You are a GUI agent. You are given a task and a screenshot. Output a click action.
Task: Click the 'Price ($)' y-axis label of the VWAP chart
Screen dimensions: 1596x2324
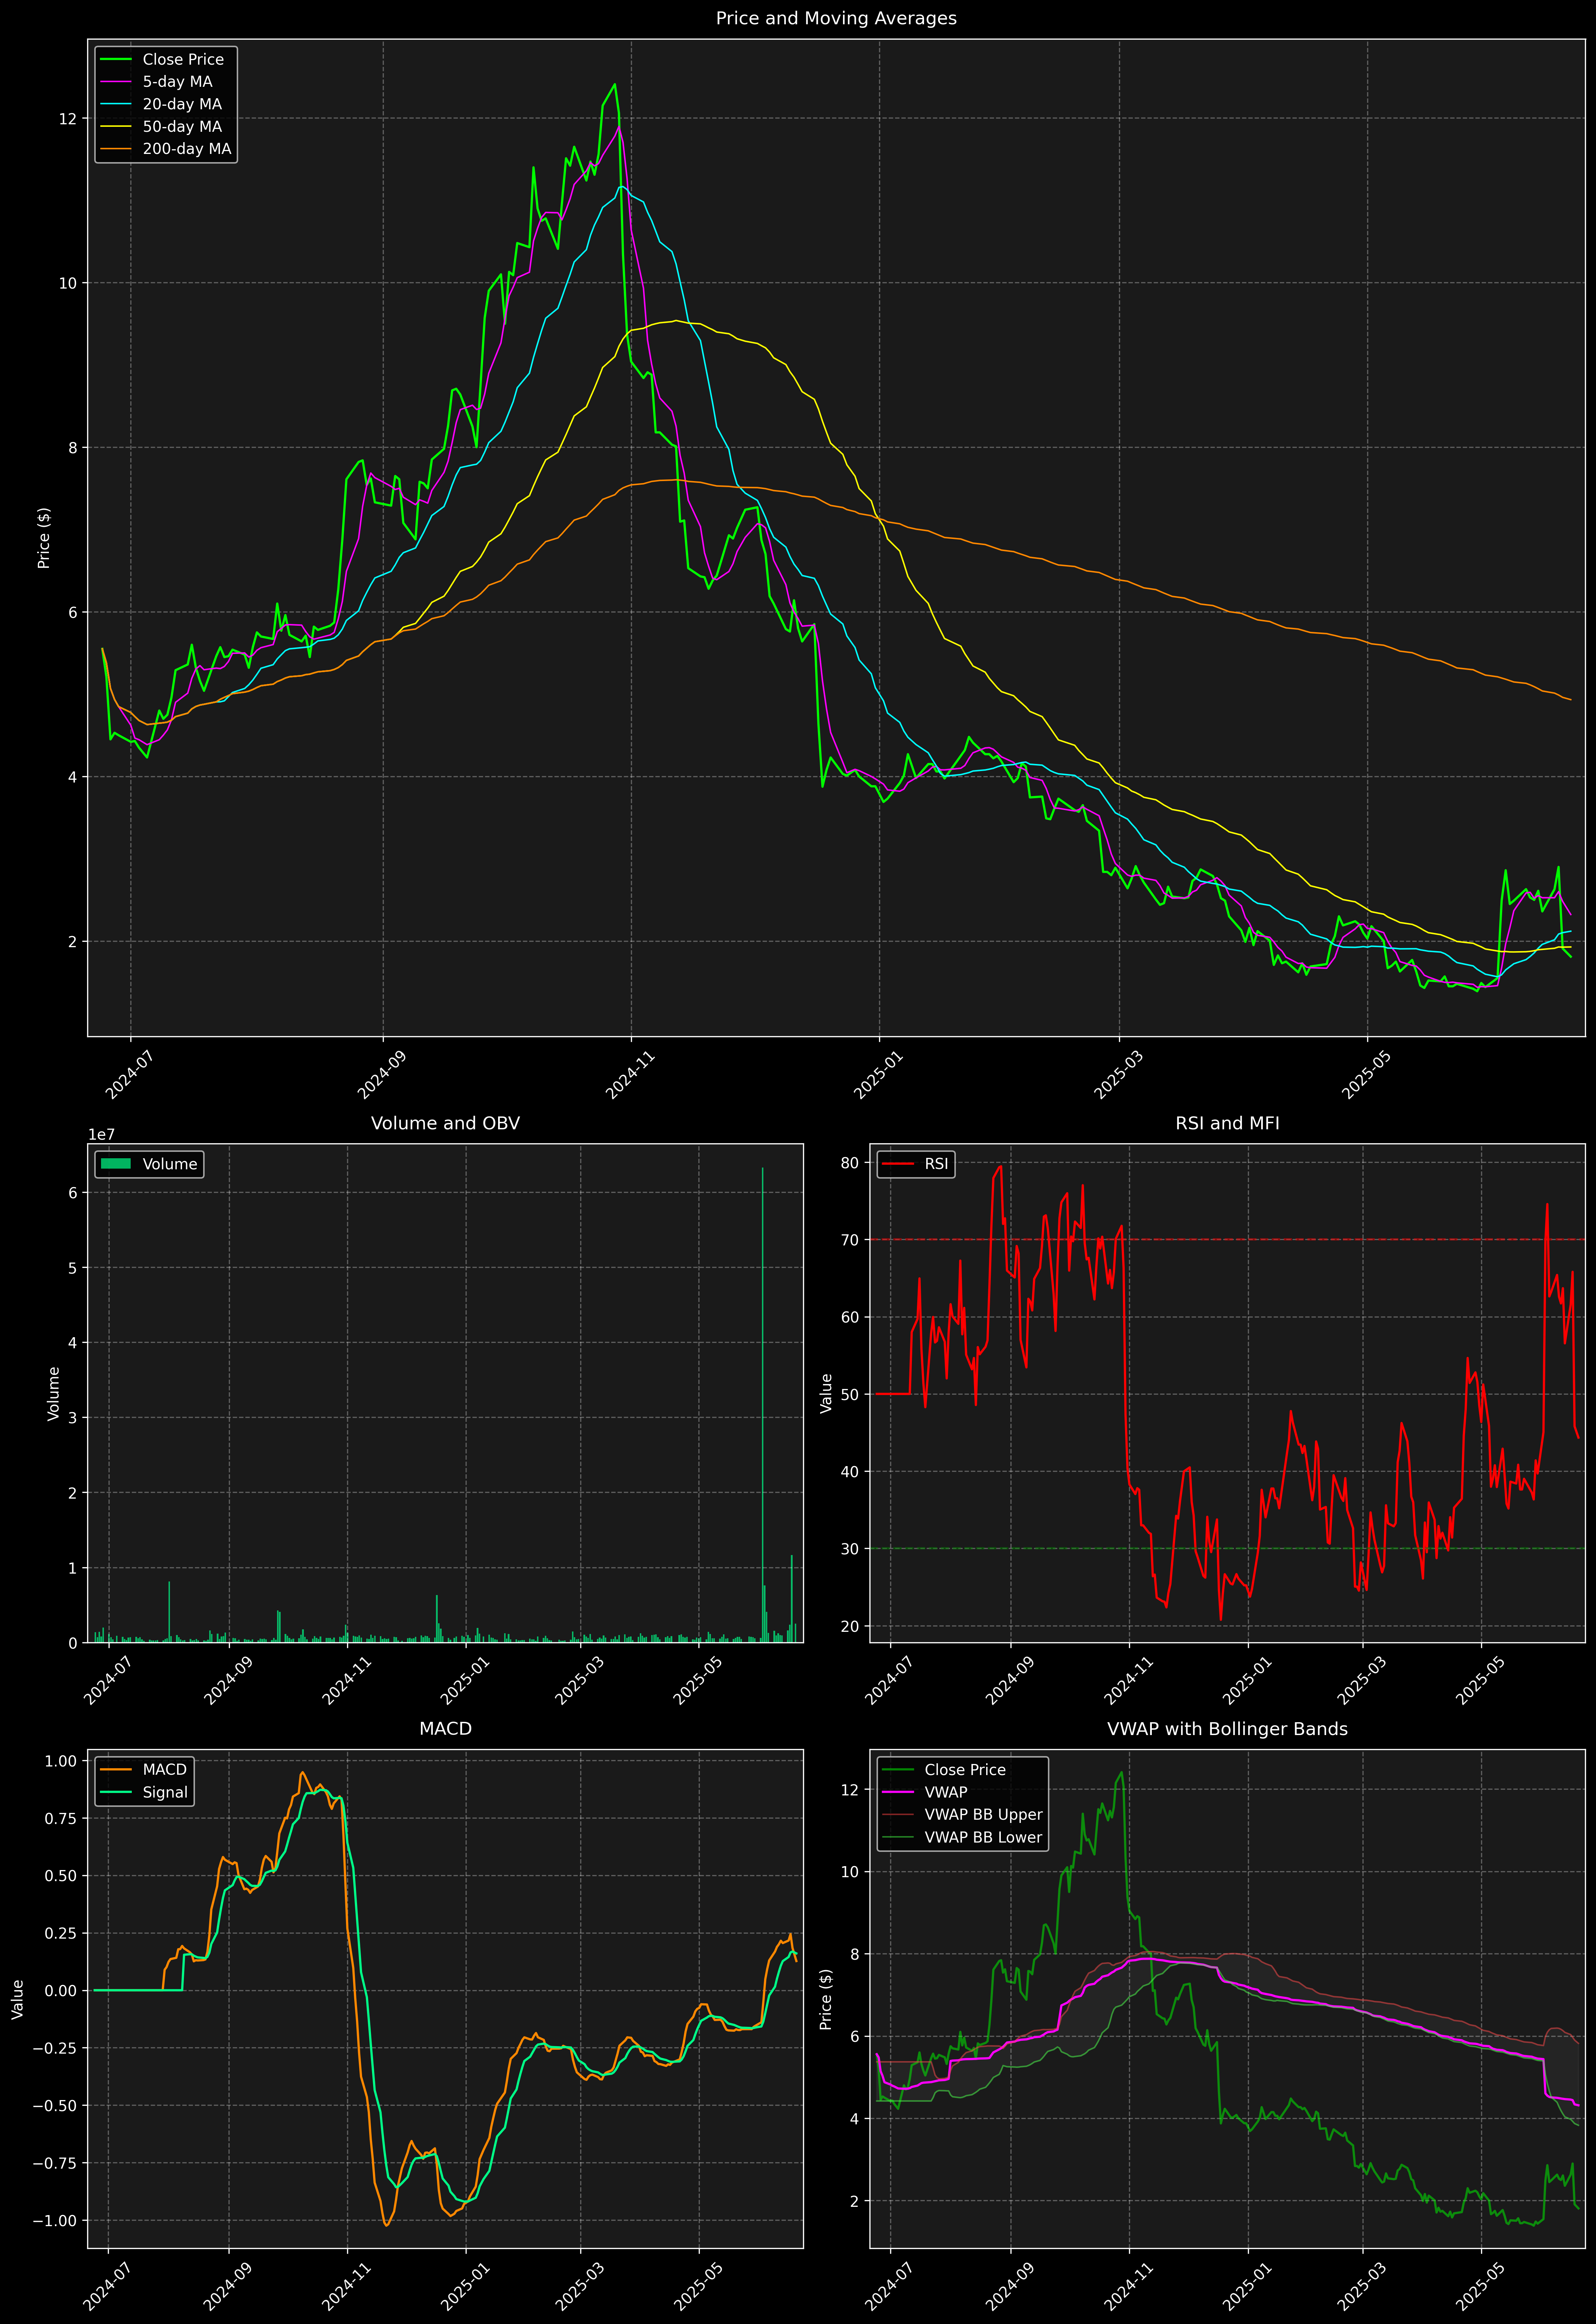(826, 1999)
